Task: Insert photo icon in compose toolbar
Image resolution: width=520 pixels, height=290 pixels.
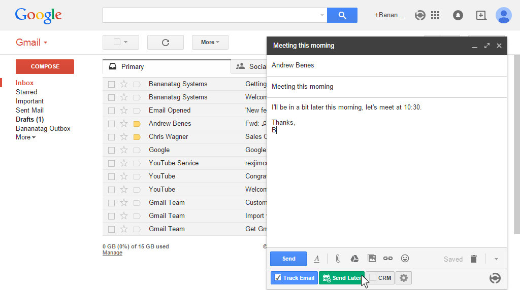Action: [372, 258]
